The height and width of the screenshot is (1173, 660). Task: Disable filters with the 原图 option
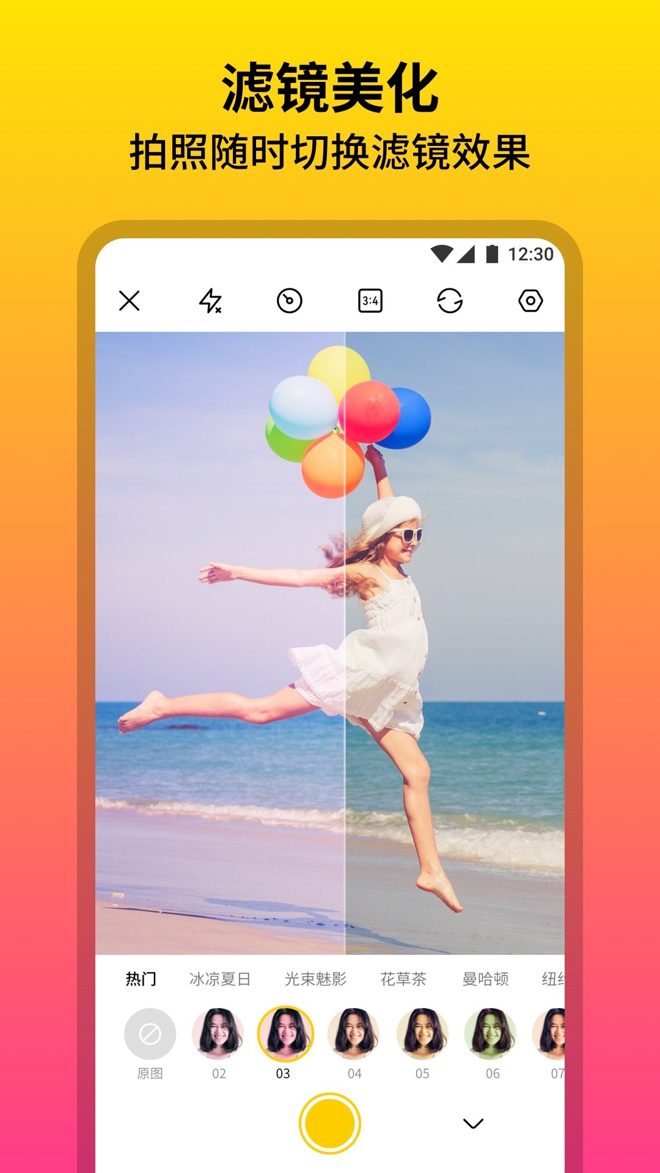pos(150,1034)
